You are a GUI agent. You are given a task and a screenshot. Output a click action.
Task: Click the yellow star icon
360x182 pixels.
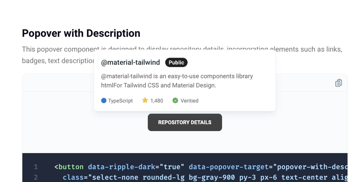tap(145, 100)
